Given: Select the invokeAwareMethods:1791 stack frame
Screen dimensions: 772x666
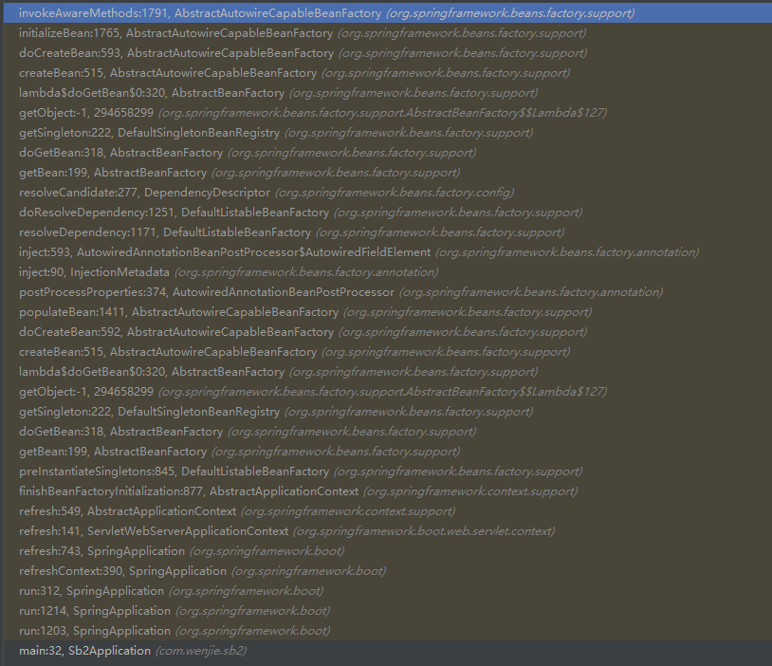Looking at the screenshot, I should [x=388, y=13].
